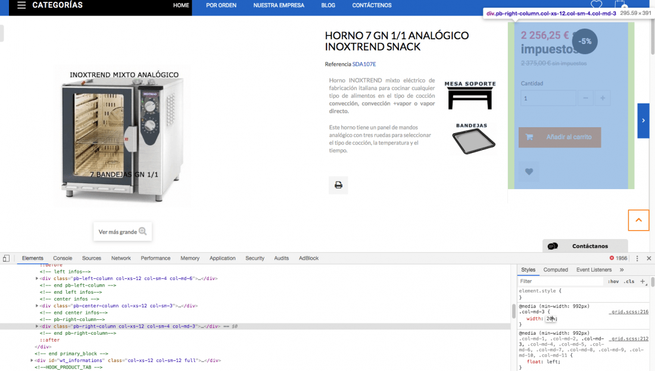The image size is (655, 371).
Task: Click the oven product image
Action: [123, 137]
